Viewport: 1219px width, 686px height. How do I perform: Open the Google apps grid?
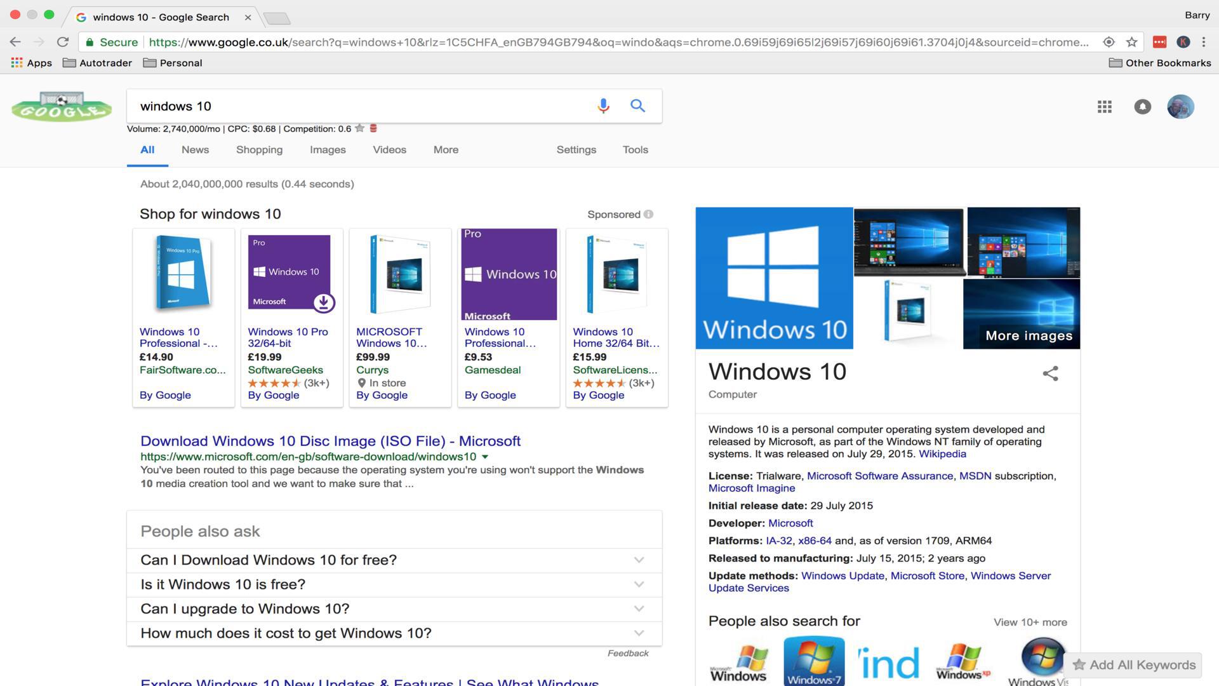point(1104,107)
